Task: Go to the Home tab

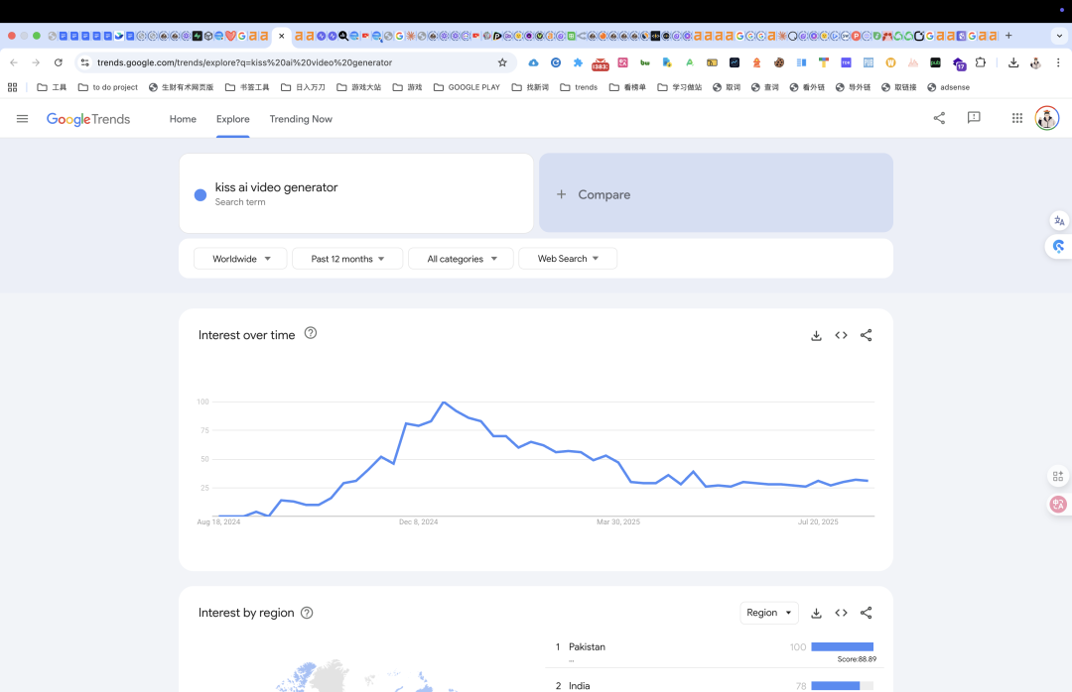Action: tap(183, 119)
